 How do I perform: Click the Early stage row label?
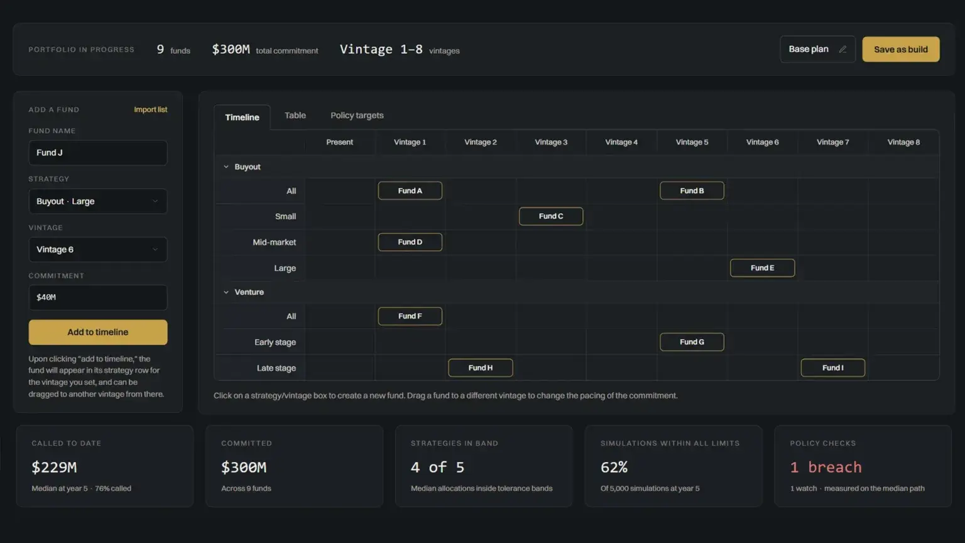tap(275, 342)
